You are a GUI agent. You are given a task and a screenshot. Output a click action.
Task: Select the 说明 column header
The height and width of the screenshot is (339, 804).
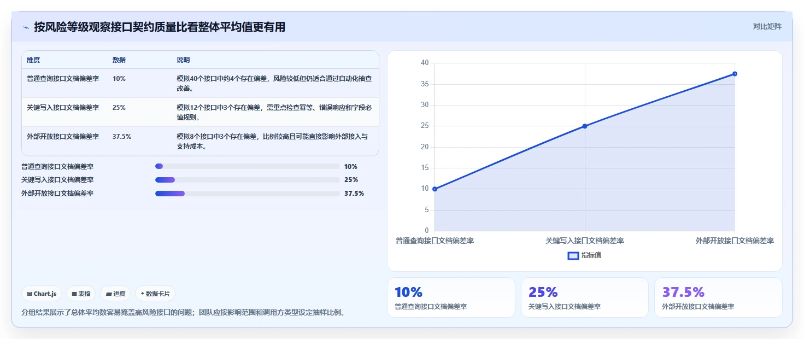coord(183,60)
